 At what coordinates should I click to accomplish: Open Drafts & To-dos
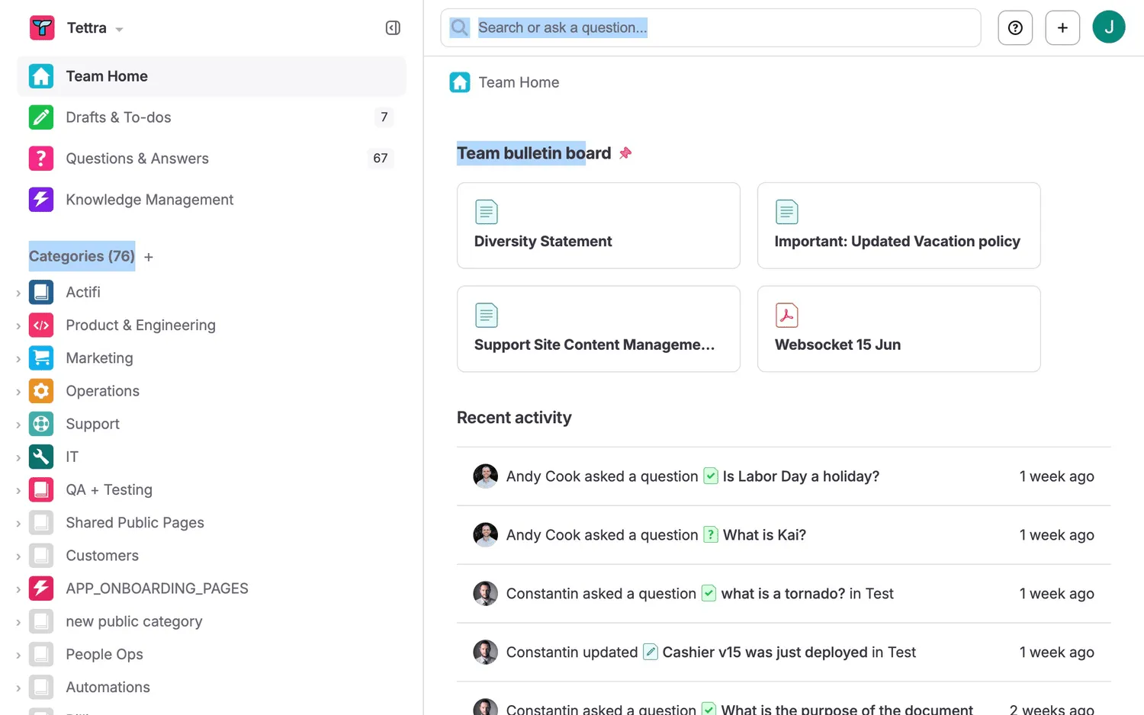211,117
